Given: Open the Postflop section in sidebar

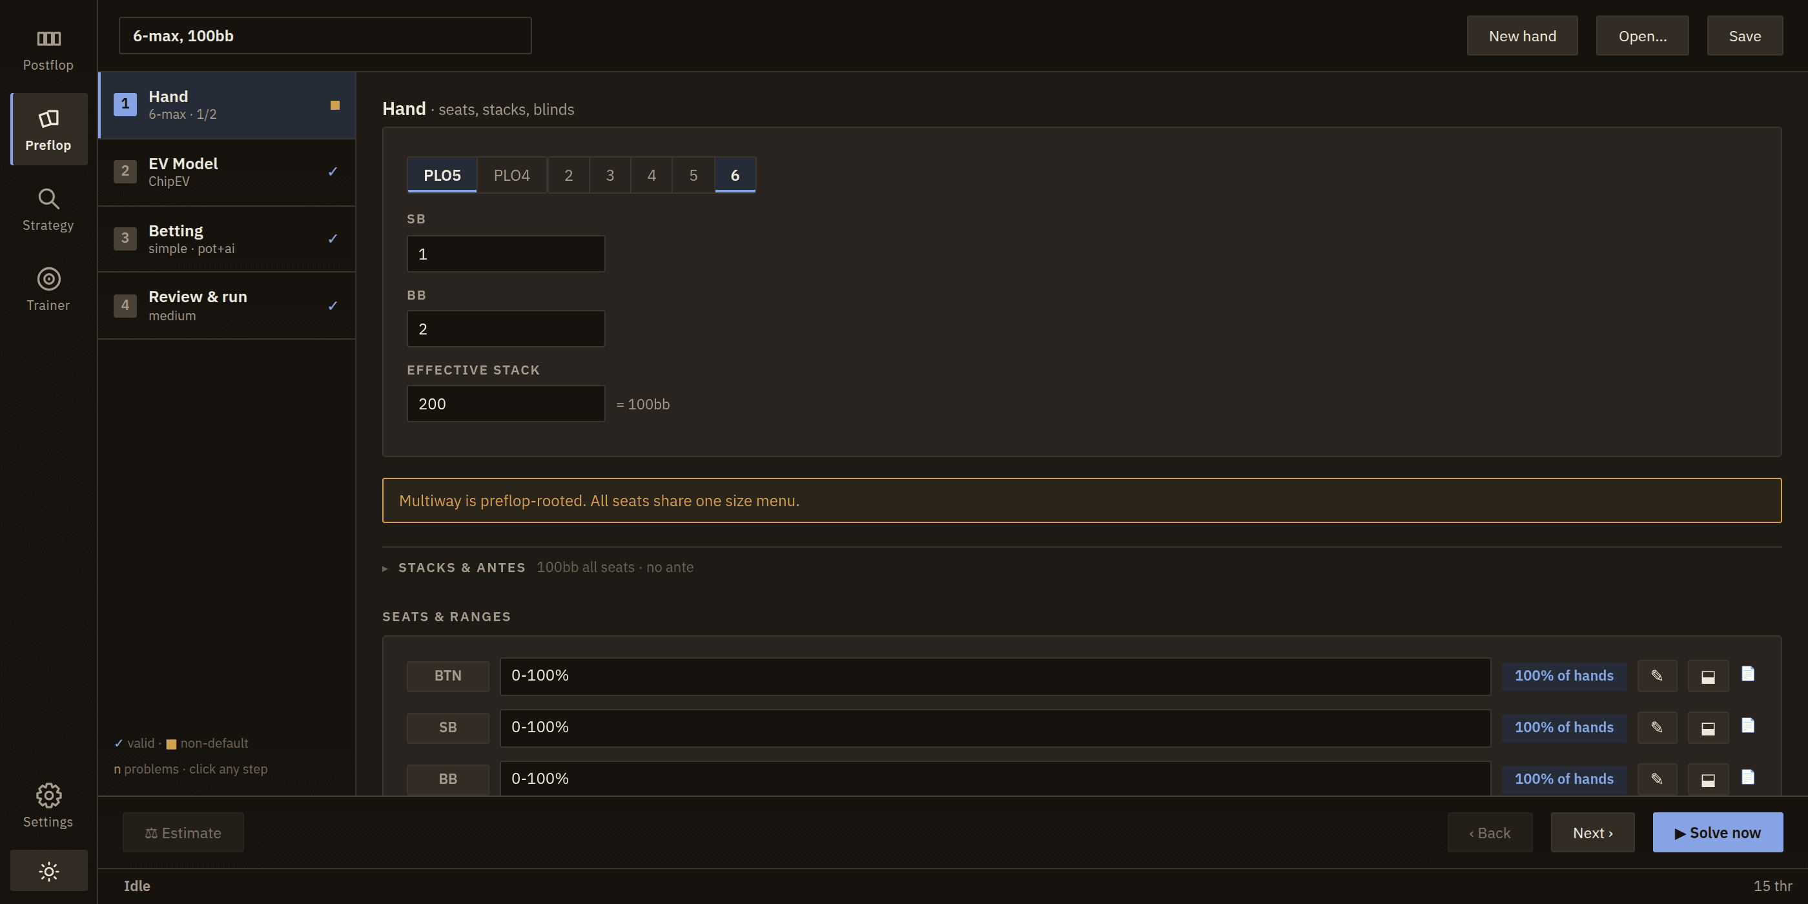Looking at the screenshot, I should click(x=48, y=49).
